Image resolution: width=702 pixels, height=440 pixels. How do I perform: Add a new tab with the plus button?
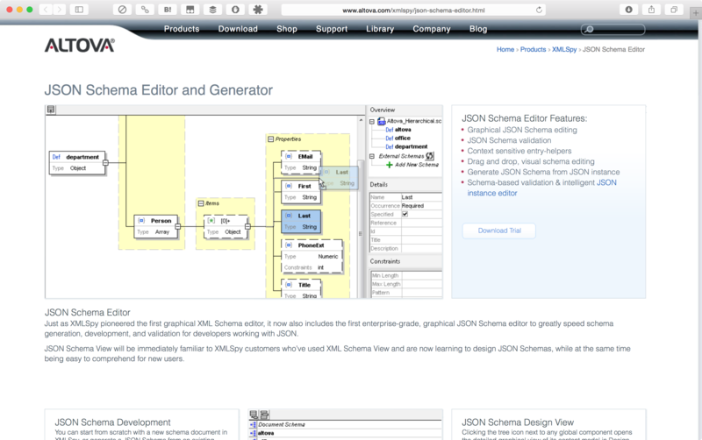(696, 13)
